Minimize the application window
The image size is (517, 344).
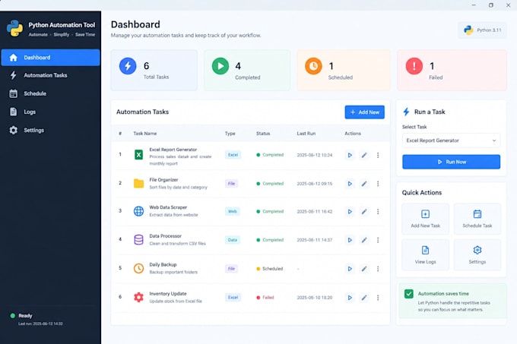coord(474,5)
